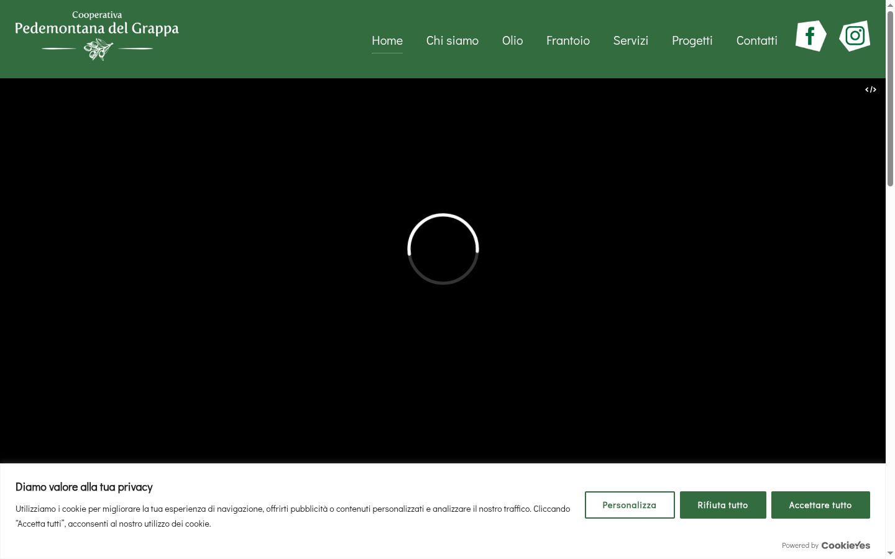Screen dimensions: 895x559
Task: Click the scrollbar down arrow
Action: tap(890, 553)
